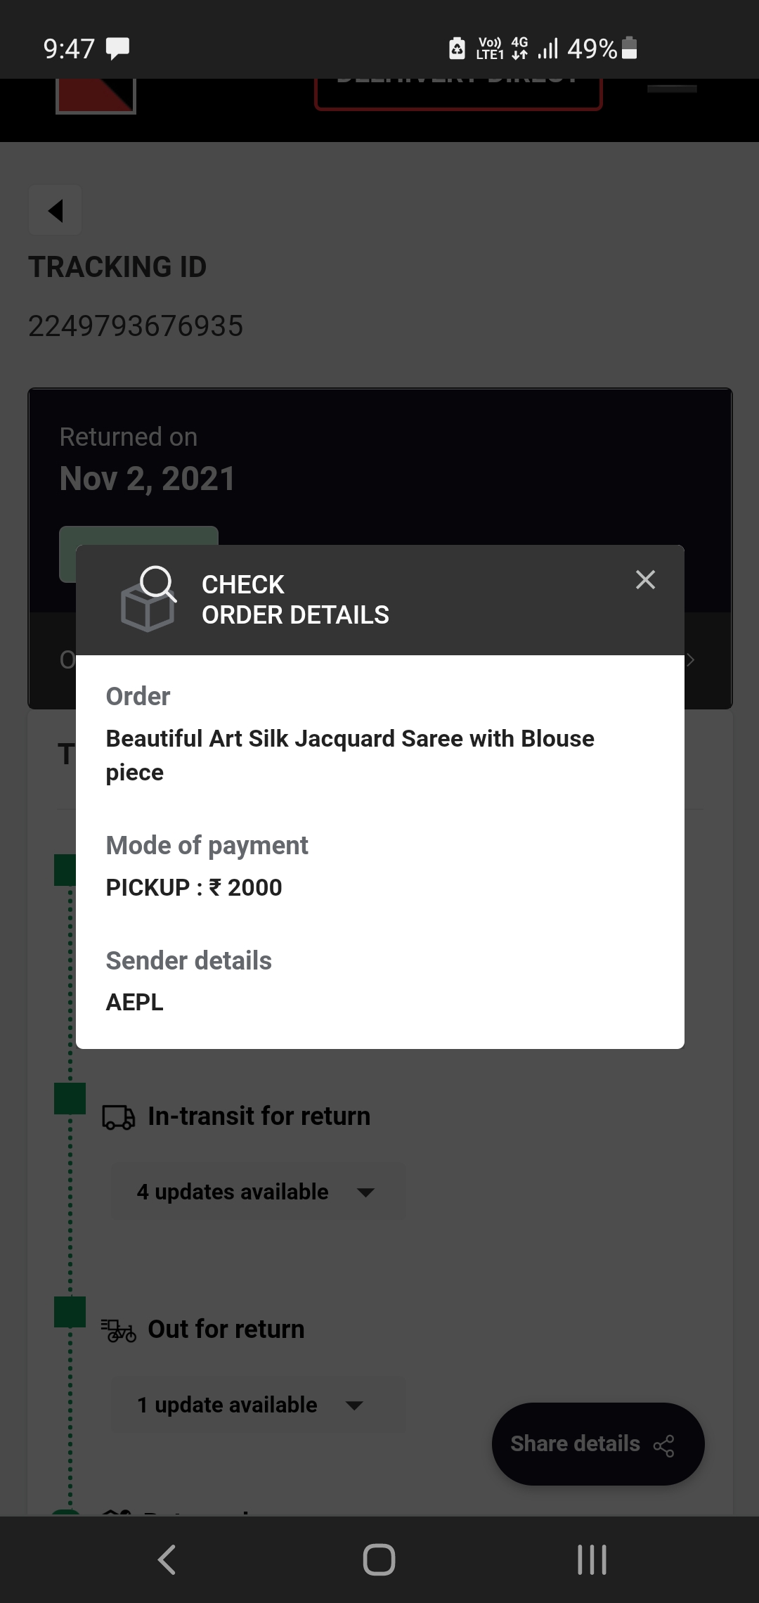Screen dimensions: 759x1603
Task: Click the green marker for Out for return
Action: (x=70, y=1312)
